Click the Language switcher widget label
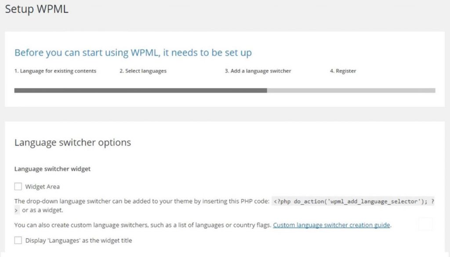This screenshot has width=450, height=257. (52, 169)
